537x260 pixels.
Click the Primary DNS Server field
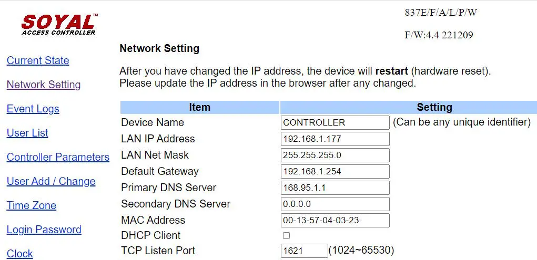click(335, 188)
